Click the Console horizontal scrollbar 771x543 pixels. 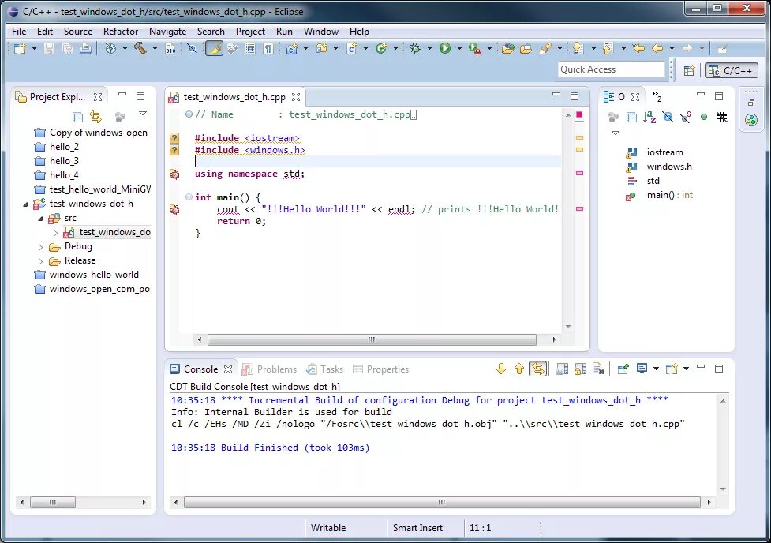442,502
